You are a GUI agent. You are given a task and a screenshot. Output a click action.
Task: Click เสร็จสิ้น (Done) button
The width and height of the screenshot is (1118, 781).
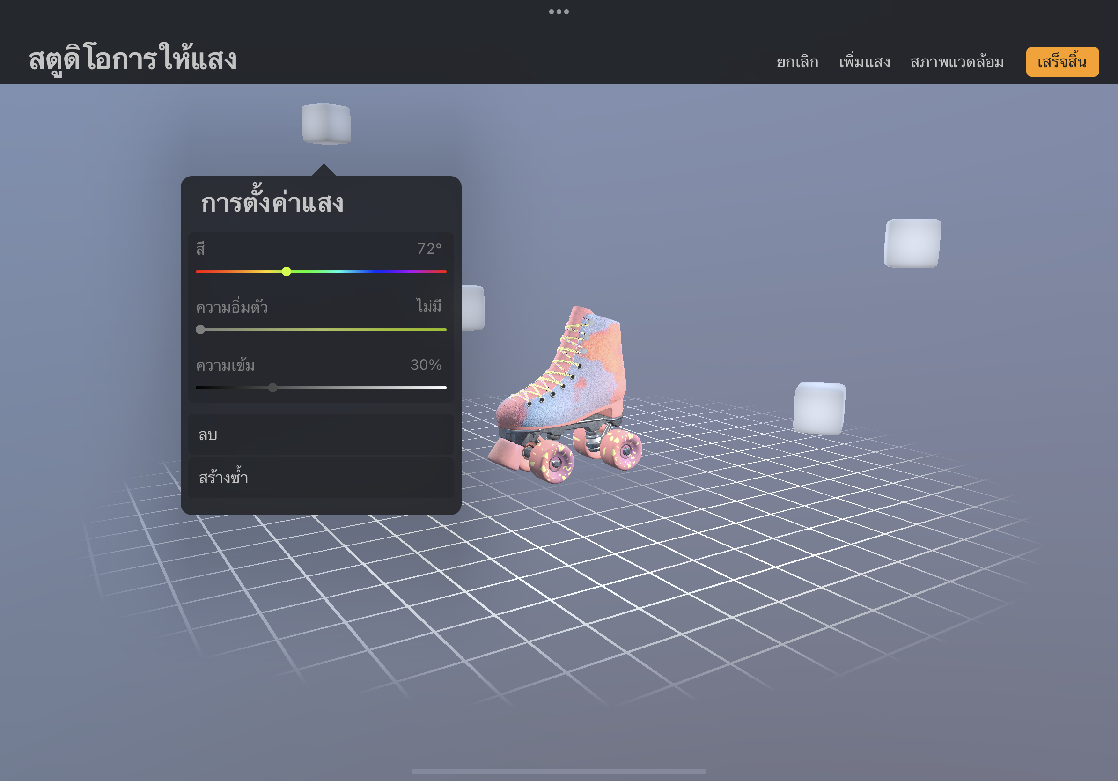point(1062,62)
